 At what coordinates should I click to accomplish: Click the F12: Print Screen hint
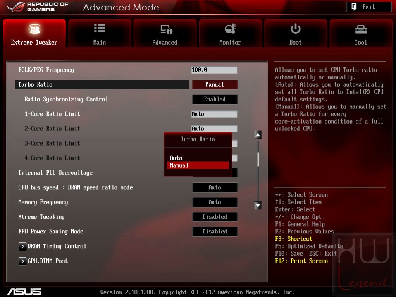coord(301,261)
